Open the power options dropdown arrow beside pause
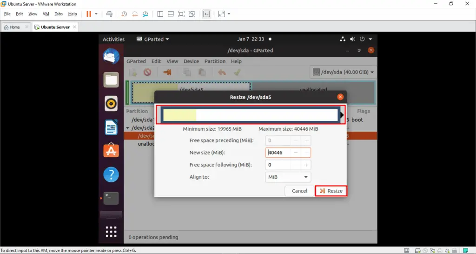476x254 pixels. click(x=96, y=14)
